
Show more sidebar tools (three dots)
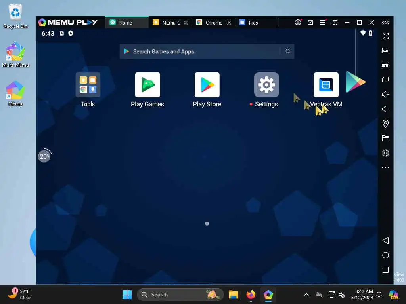coord(385,167)
